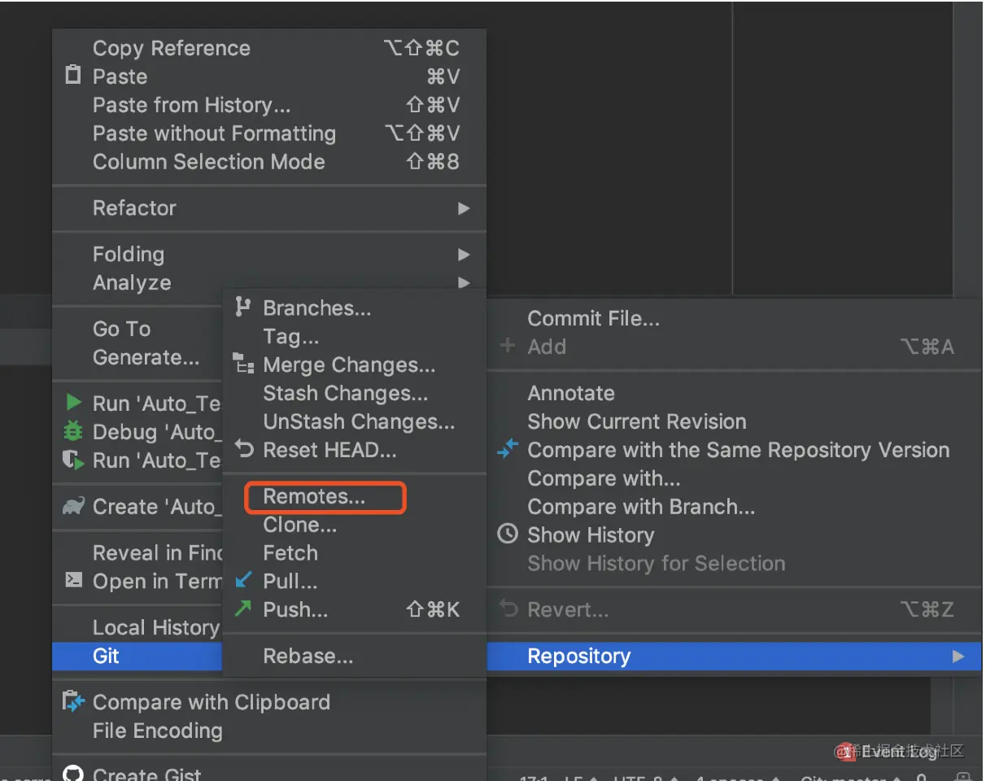Choose Rebase... in the repository submenu

(308, 657)
